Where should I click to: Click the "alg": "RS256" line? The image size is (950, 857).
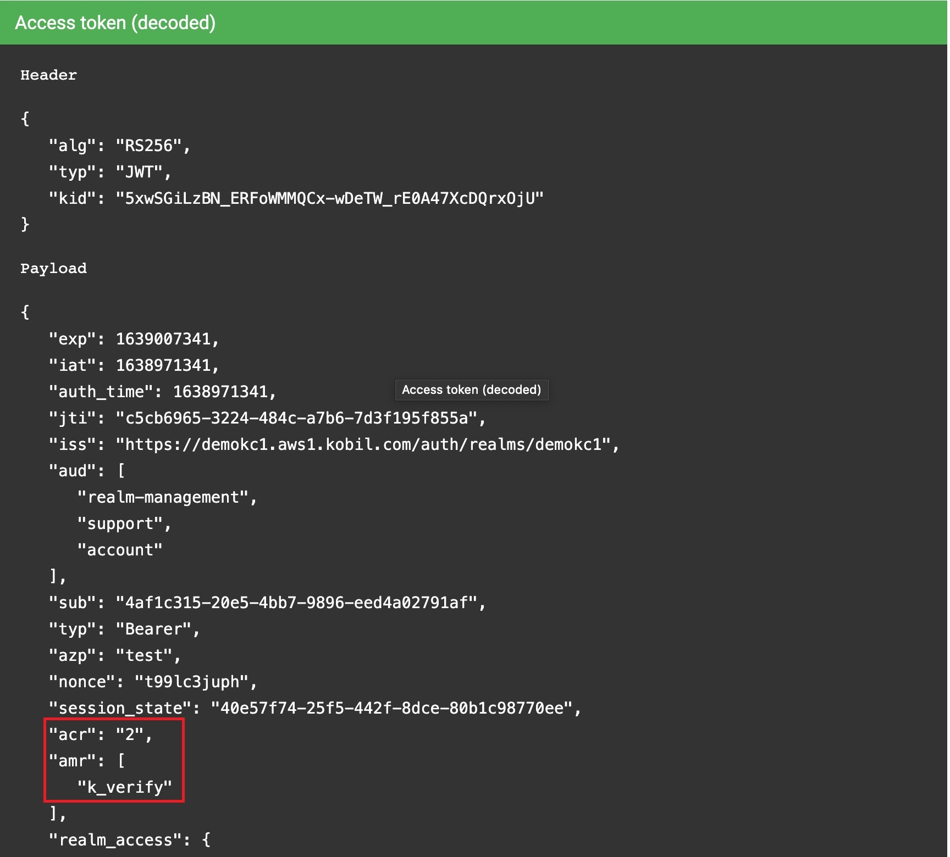point(119,146)
